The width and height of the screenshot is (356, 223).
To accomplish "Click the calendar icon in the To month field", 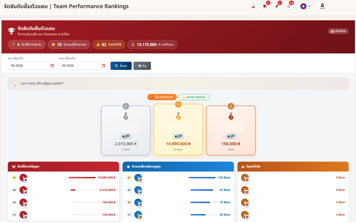I will coord(103,65).
